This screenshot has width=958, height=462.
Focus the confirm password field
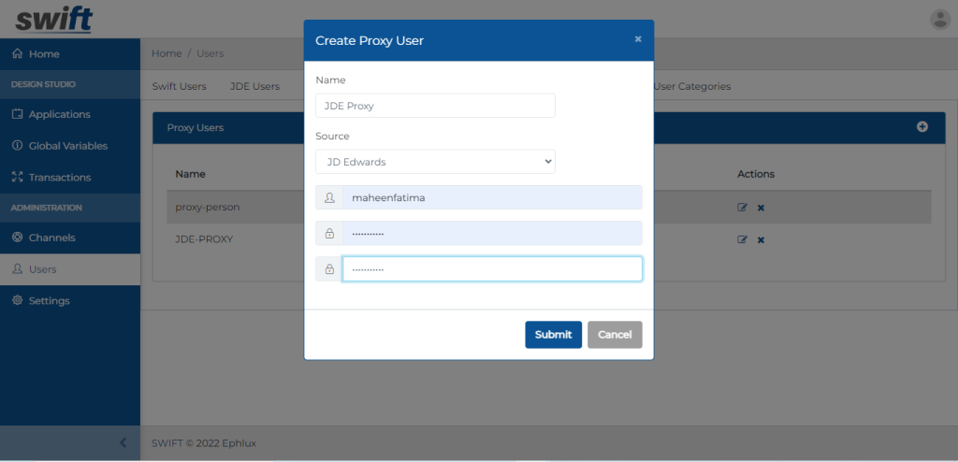[491, 269]
